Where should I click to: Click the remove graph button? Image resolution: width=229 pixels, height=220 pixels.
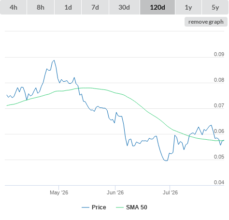pyautogui.click(x=206, y=22)
